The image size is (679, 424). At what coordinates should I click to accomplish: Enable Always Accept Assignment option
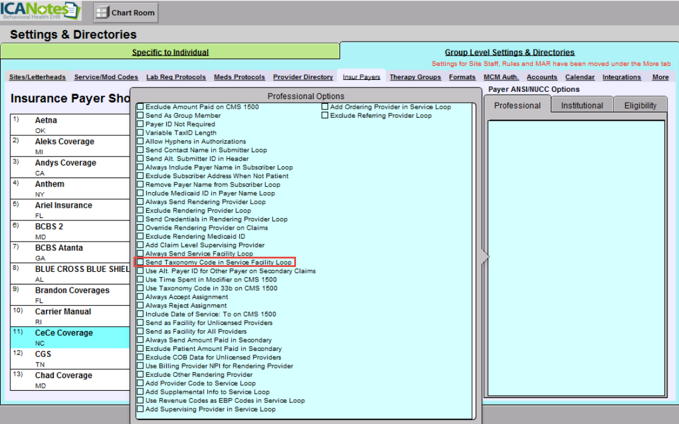pyautogui.click(x=140, y=297)
